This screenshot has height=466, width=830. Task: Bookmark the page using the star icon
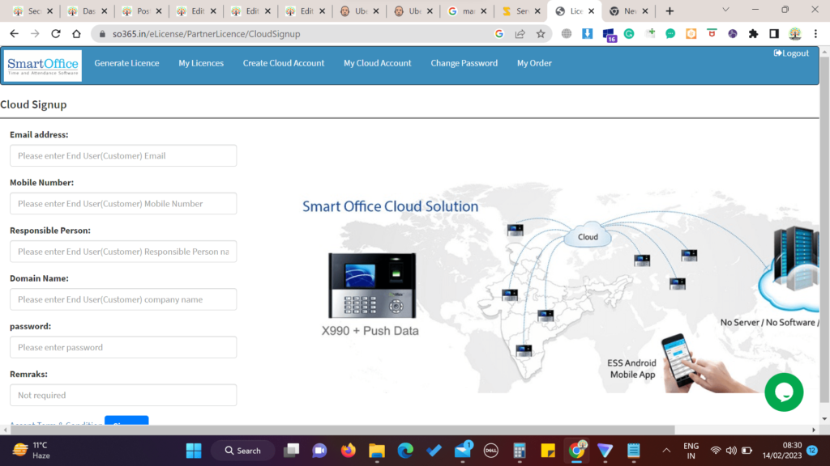pyautogui.click(x=541, y=35)
